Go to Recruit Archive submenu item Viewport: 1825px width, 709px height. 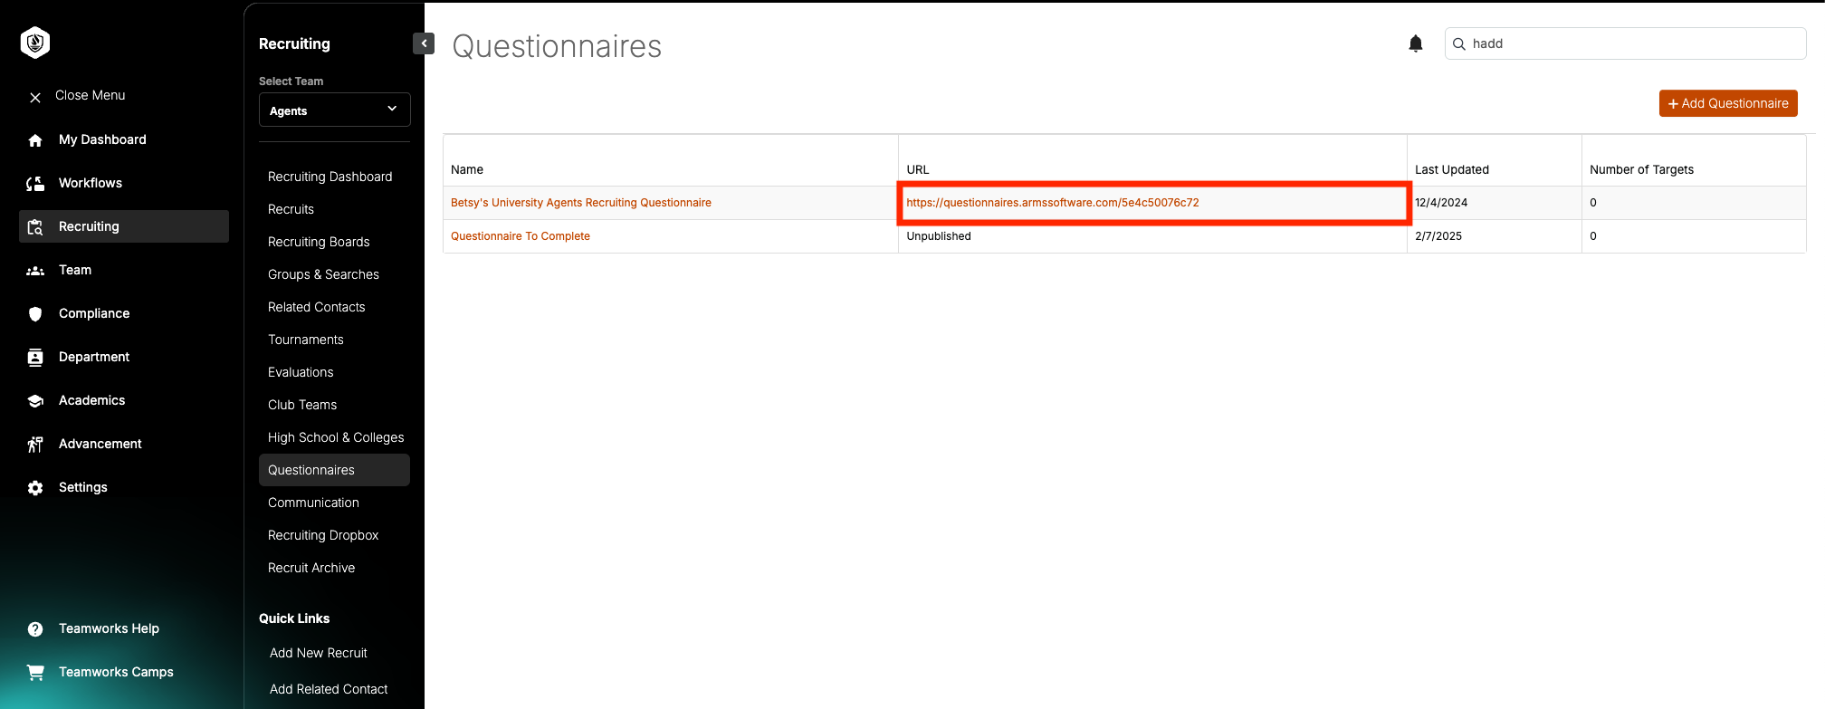(311, 568)
